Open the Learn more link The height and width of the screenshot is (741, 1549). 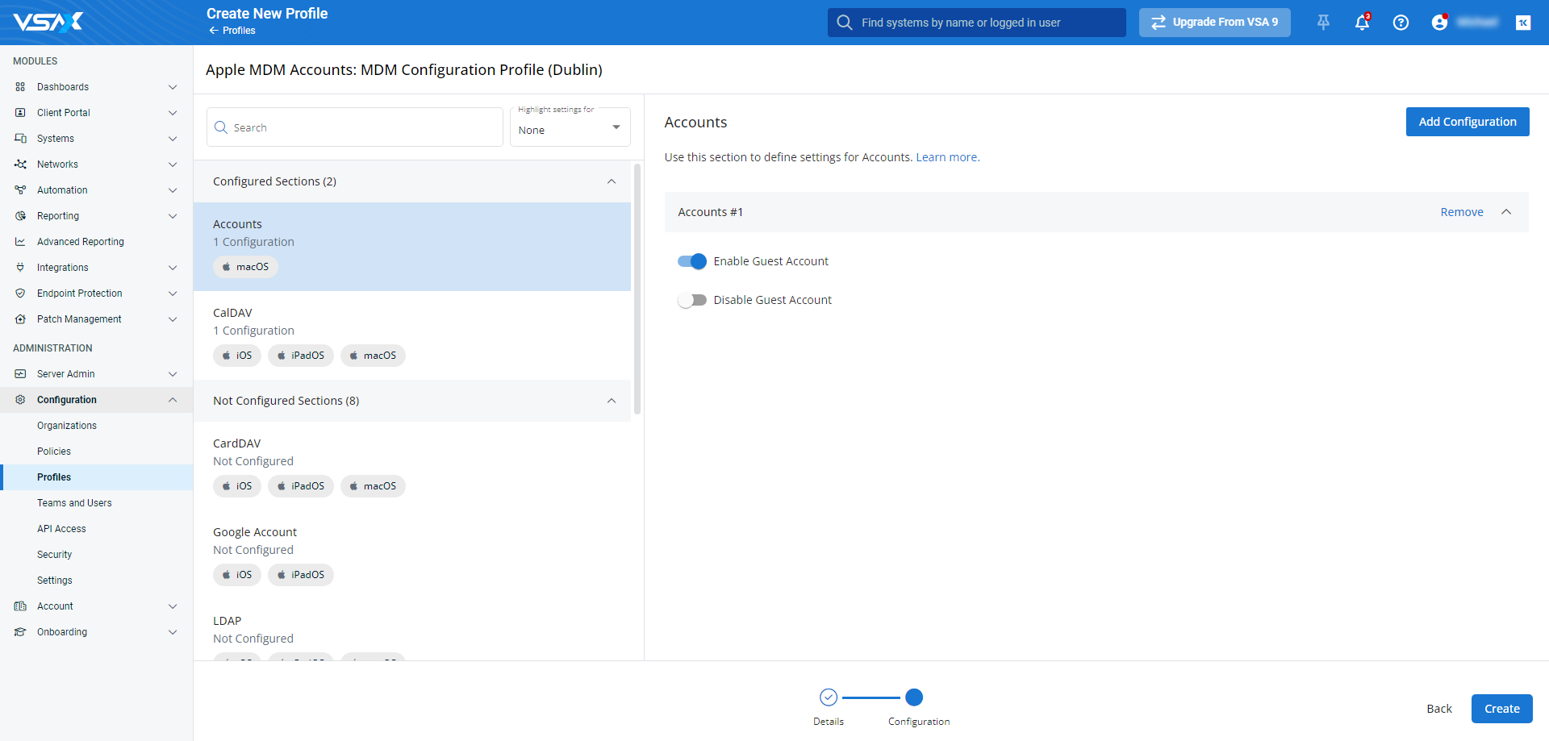946,157
